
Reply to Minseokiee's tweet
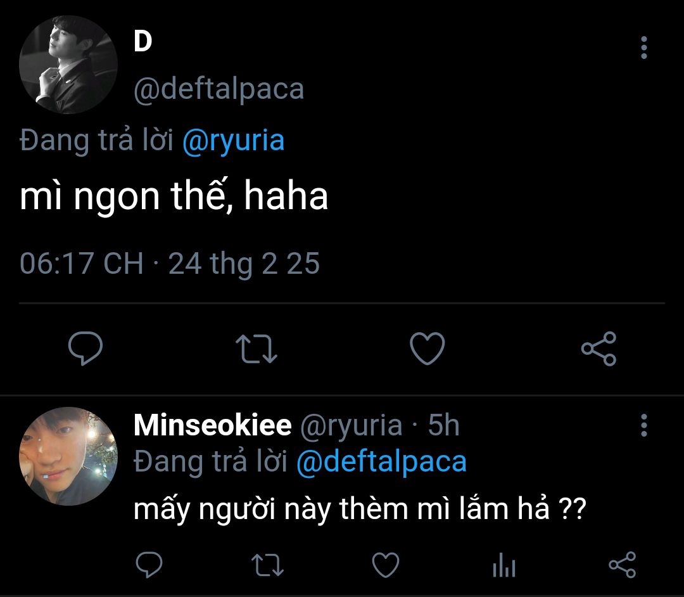(x=149, y=564)
